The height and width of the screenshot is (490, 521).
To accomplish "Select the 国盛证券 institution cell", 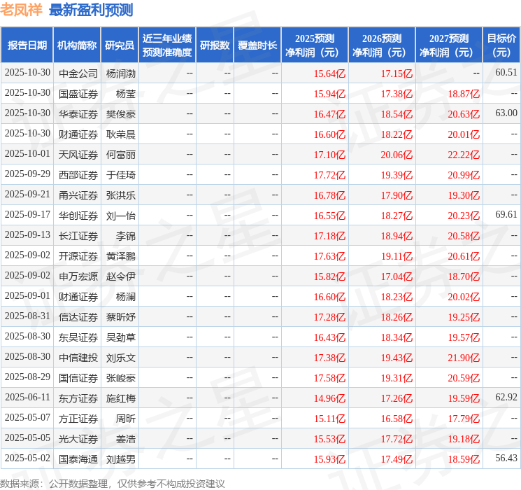I will pos(78,94).
